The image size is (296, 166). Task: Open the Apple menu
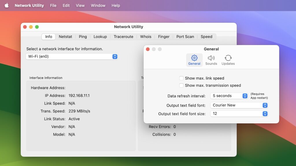7,5
